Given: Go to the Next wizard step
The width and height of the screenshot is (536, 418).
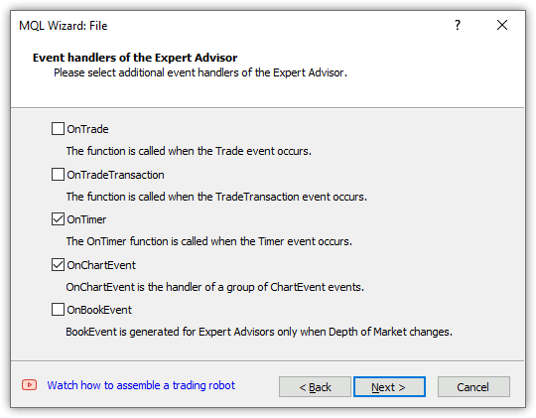Looking at the screenshot, I should pyautogui.click(x=389, y=387).
